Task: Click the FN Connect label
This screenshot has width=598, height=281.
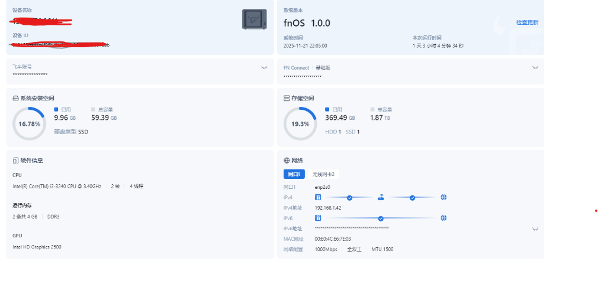Action: (x=296, y=68)
